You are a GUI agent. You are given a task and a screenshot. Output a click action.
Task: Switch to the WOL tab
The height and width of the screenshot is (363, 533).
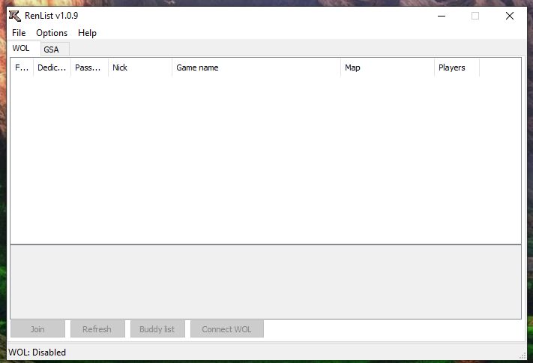tap(22, 48)
